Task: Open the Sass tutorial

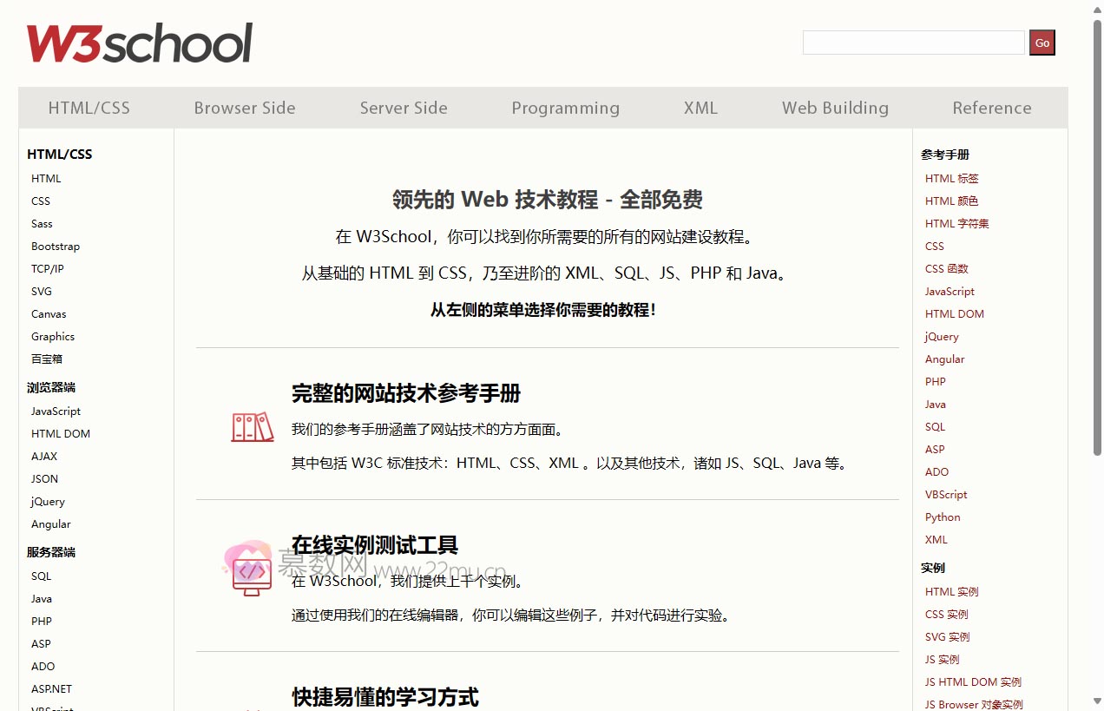Action: tap(41, 223)
